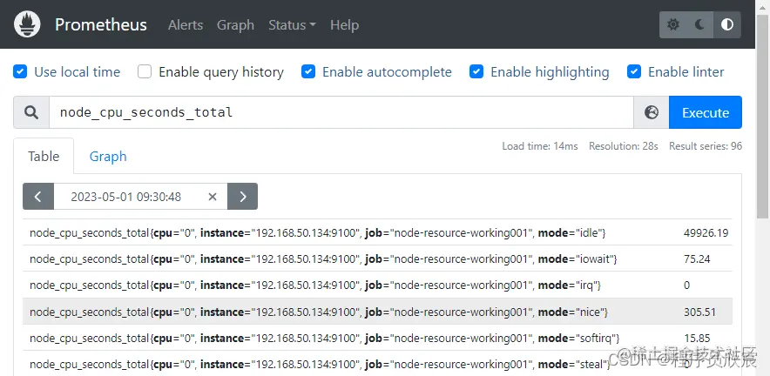
Task: Switch to the Graph results tab
Action: 108,157
